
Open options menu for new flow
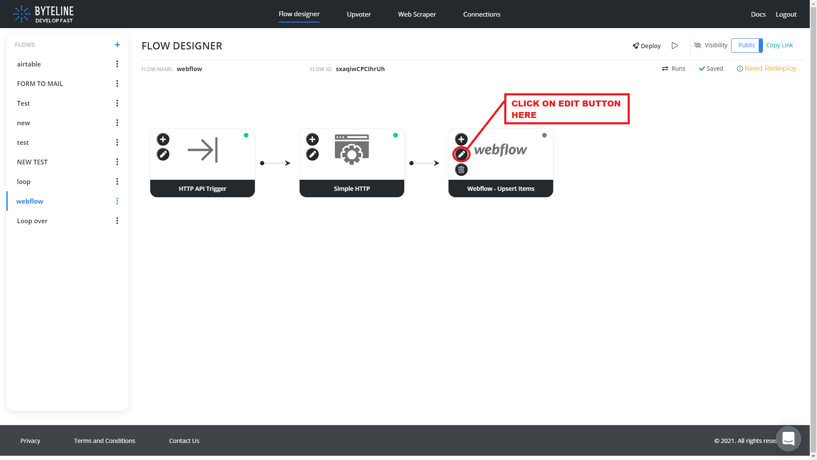click(x=117, y=123)
